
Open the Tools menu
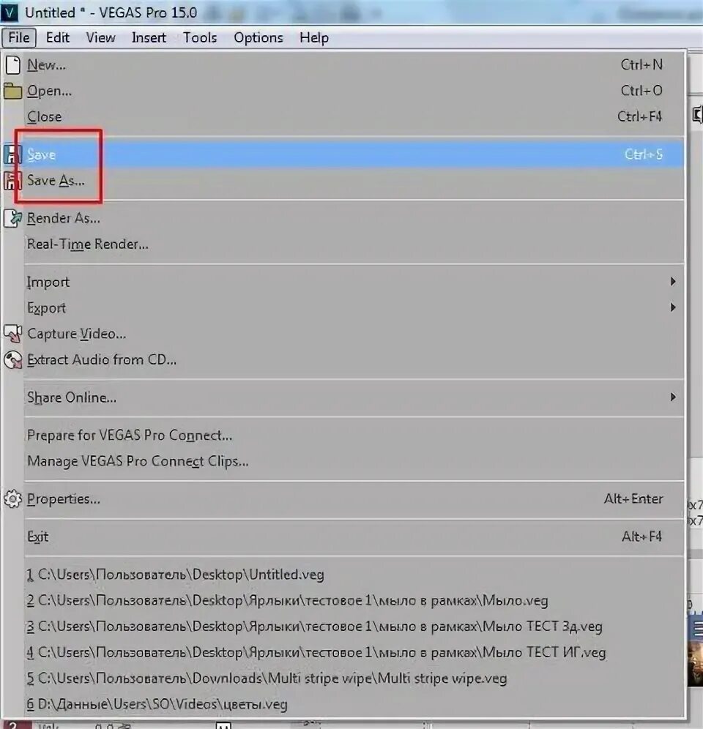point(200,37)
